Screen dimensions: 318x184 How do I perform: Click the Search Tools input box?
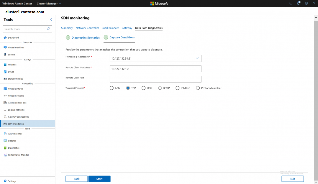tap(28, 29)
